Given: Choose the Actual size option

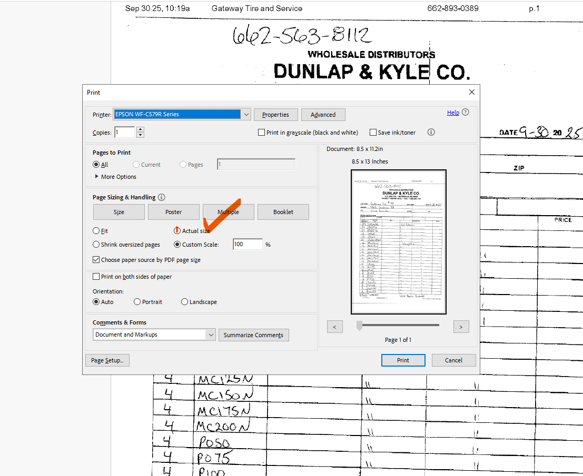Looking at the screenshot, I should pos(177,231).
